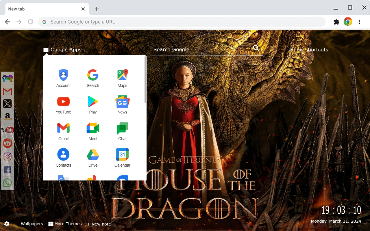Click the date Monday, March 11, 2024
370x231 pixels.
tap(336, 221)
